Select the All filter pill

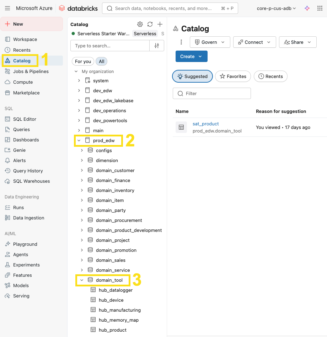(101, 62)
